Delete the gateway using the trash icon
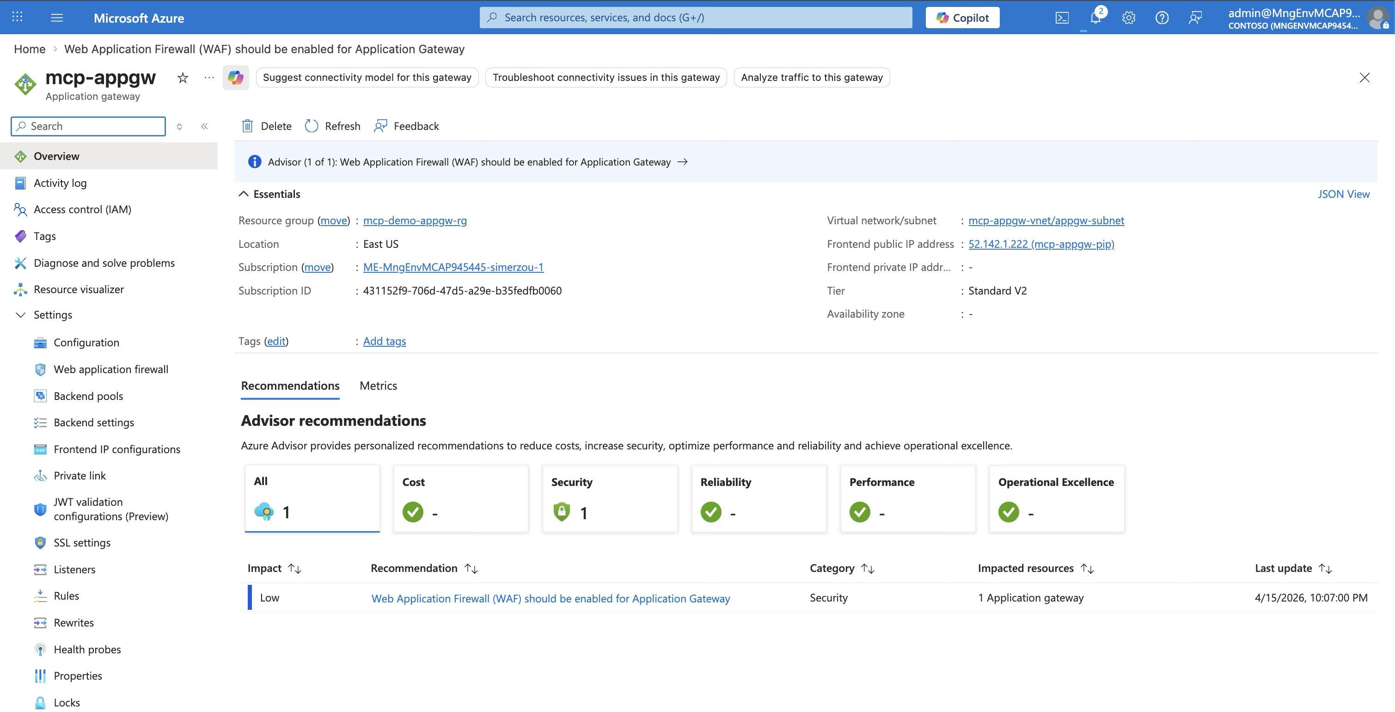Screen dimensions: 1395x712 pyautogui.click(x=265, y=126)
